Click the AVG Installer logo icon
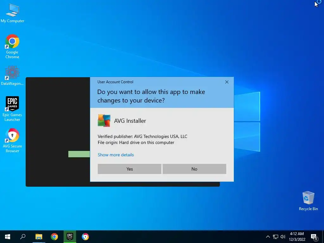This screenshot has width=324, height=243. pyautogui.click(x=104, y=121)
